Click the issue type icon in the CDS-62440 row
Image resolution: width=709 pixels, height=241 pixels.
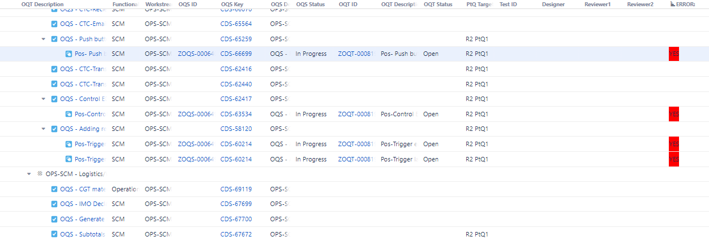[54, 84]
